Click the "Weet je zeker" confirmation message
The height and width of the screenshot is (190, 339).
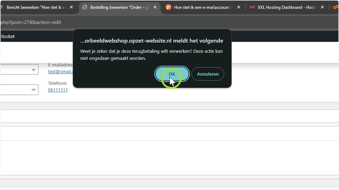pos(151,55)
